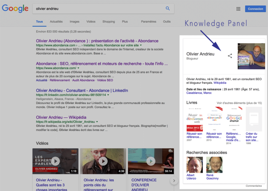Open 'CONFERENCE D'OLIVIER ANDRIEU' video title
This screenshot has height=191, width=268.
click(x=144, y=185)
